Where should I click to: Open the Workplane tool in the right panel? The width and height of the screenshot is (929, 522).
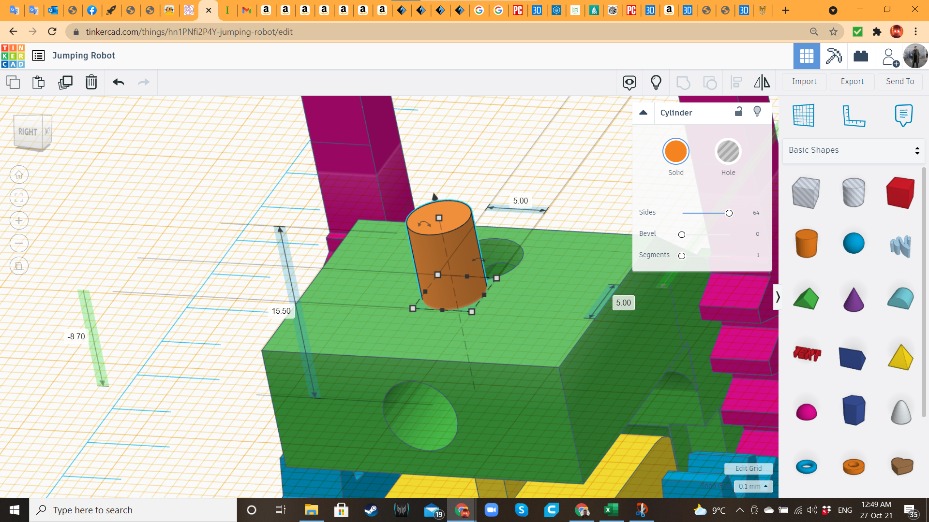click(804, 116)
